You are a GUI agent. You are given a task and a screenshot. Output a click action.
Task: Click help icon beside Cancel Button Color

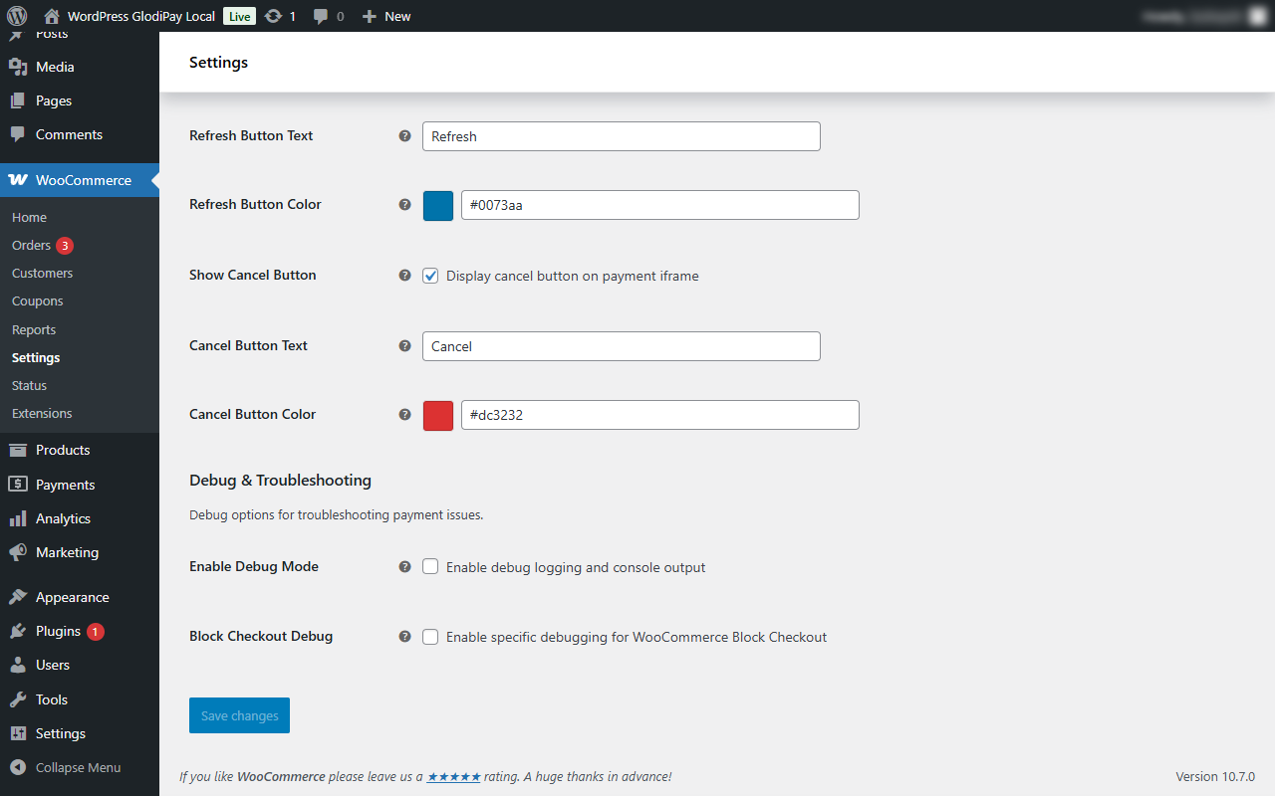tap(404, 415)
